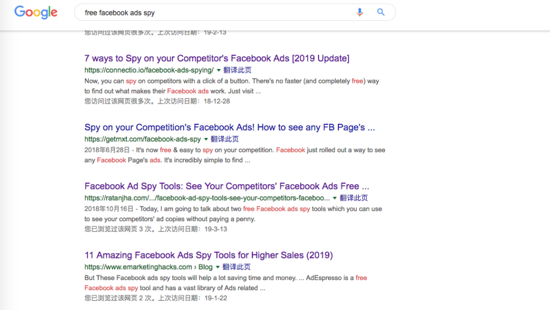Click visit note ending '19-3-13'

[x=156, y=229]
